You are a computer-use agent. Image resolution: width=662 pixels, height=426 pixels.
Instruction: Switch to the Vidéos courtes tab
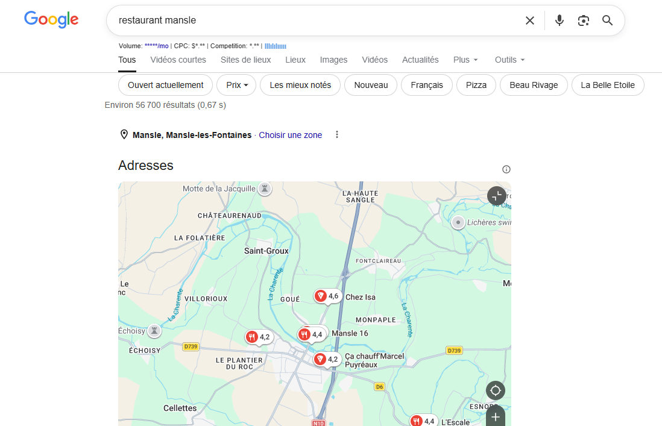178,60
